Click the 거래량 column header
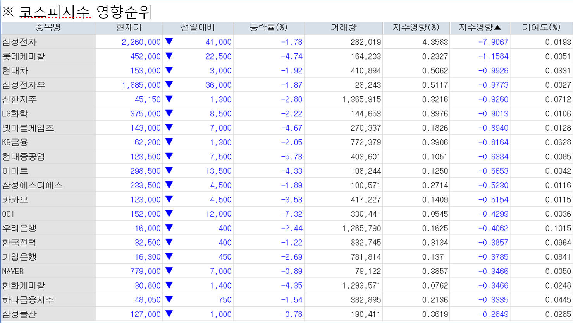Image resolution: width=573 pixels, height=323 pixels. [x=343, y=27]
